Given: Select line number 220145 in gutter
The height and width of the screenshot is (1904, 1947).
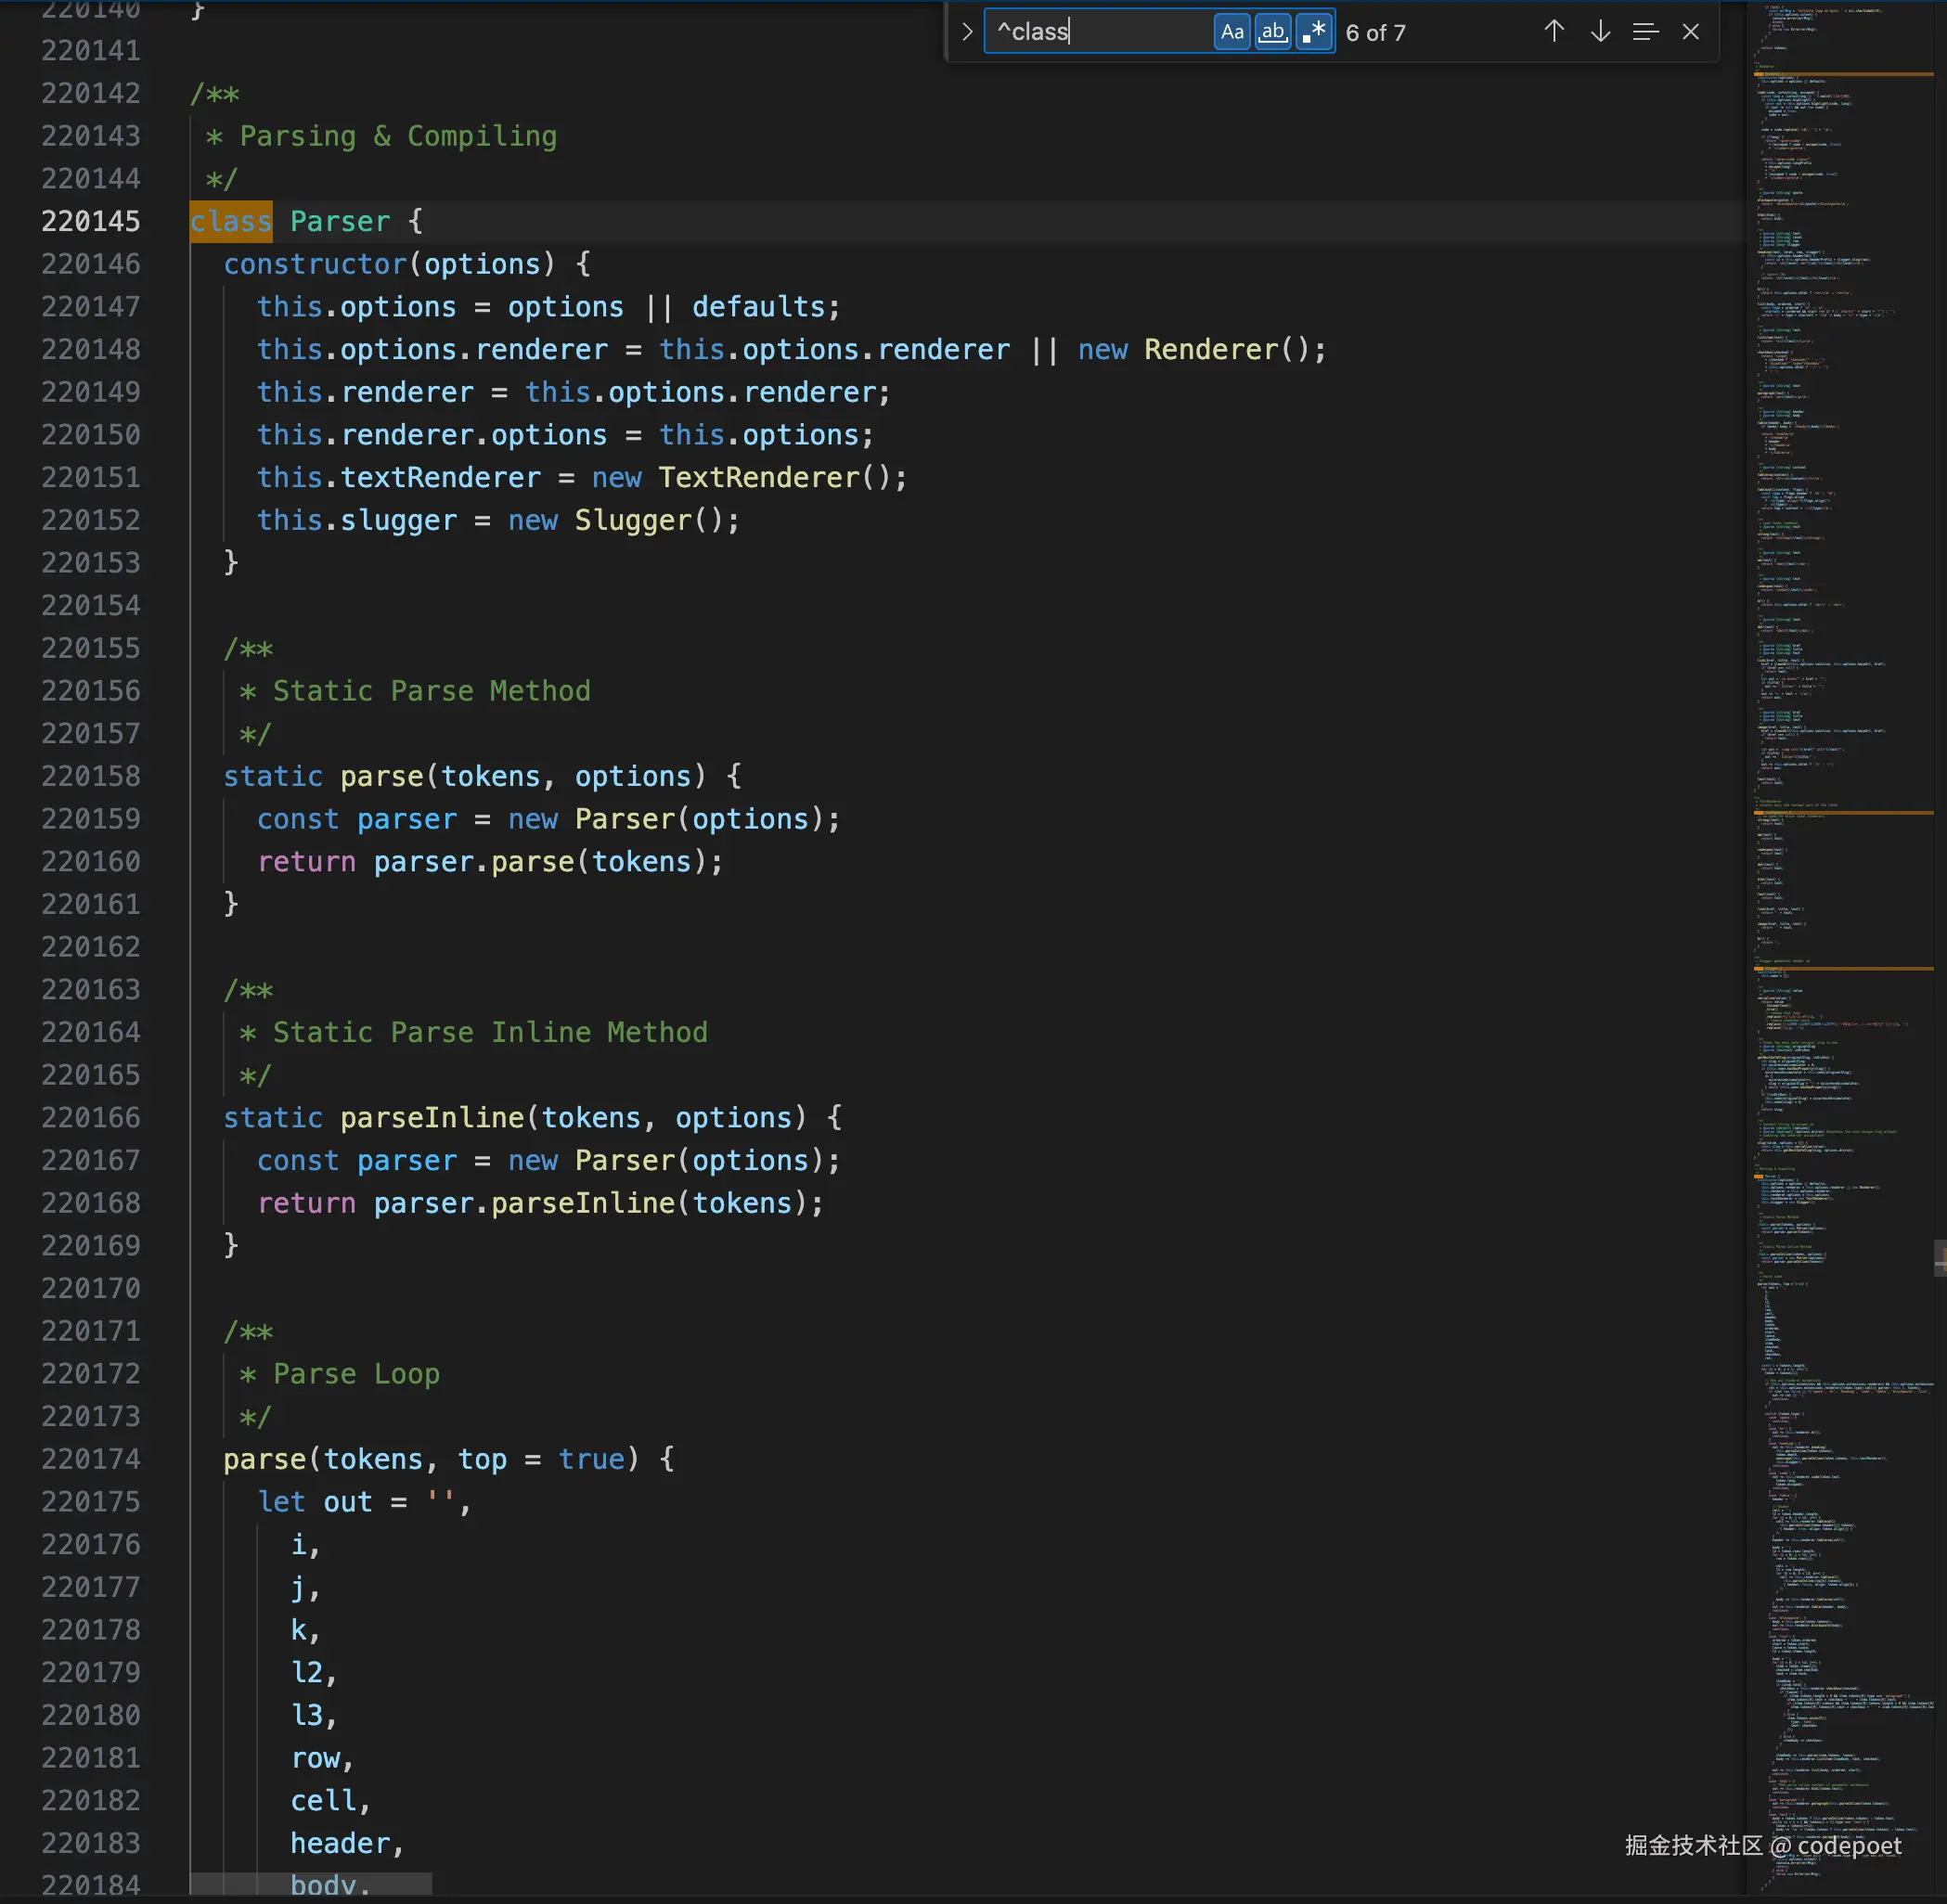Looking at the screenshot, I should (90, 221).
